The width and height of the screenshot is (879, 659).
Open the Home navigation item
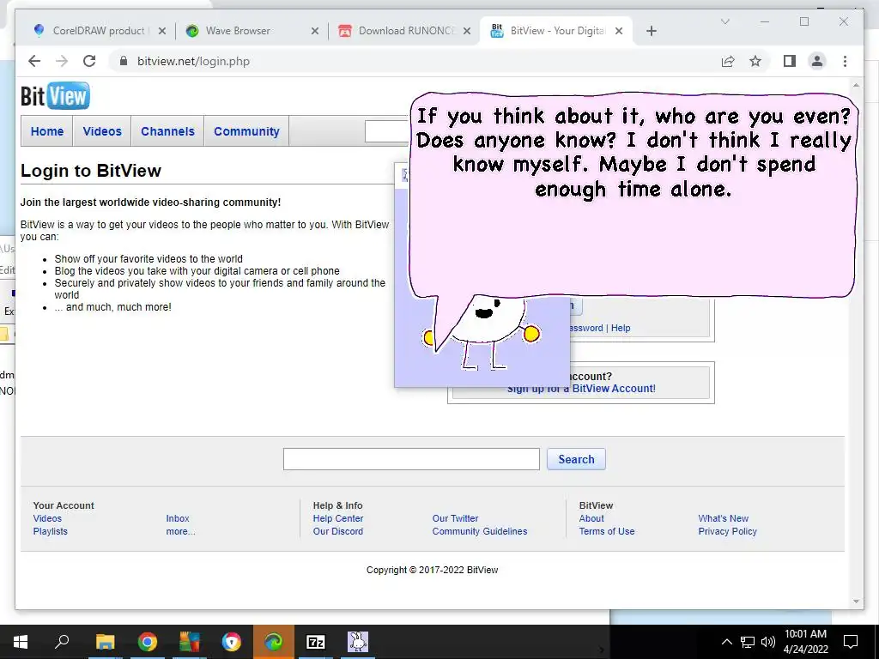click(x=47, y=131)
